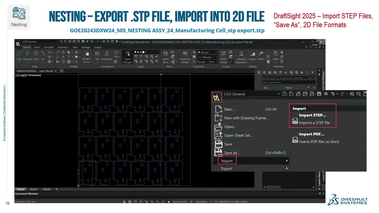
Task: Switch to the Insert ribbon tab
Action: pyautogui.click(x=37, y=47)
